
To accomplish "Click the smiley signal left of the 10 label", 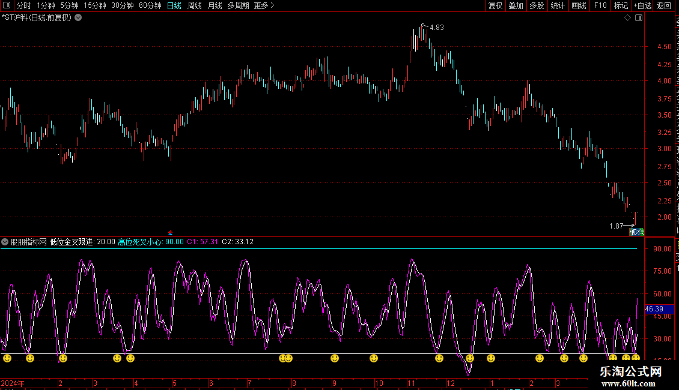I will pos(374,358).
